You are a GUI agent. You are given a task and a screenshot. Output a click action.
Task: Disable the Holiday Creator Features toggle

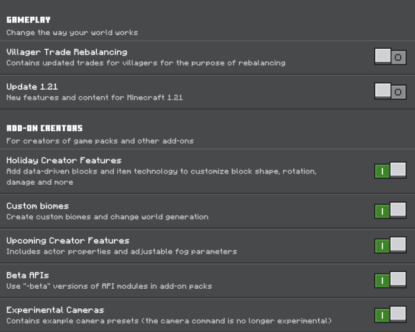[x=390, y=170]
